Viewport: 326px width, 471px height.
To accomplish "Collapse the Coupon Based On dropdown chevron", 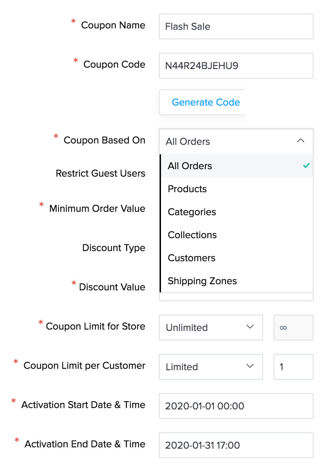I will tap(300, 141).
